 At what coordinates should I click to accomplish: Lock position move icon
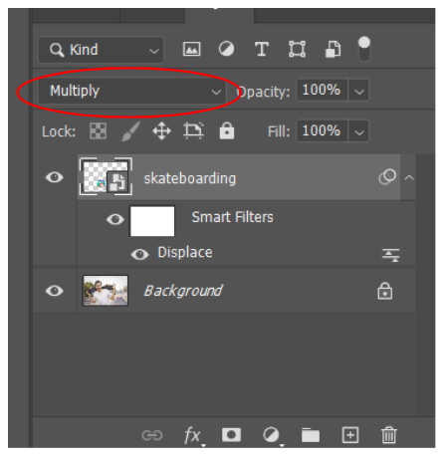pyautogui.click(x=161, y=130)
